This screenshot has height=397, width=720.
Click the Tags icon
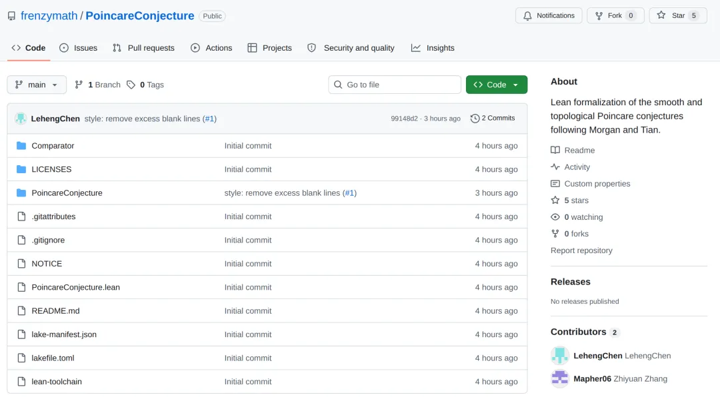click(131, 85)
